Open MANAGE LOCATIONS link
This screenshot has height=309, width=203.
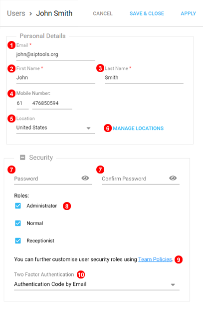click(138, 128)
